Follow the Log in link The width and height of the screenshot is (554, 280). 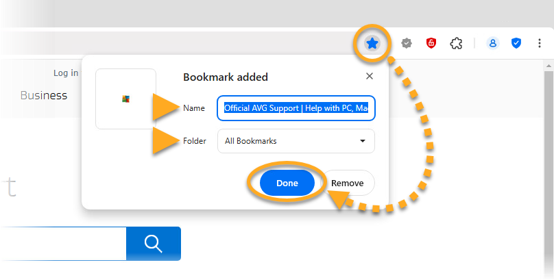click(66, 73)
